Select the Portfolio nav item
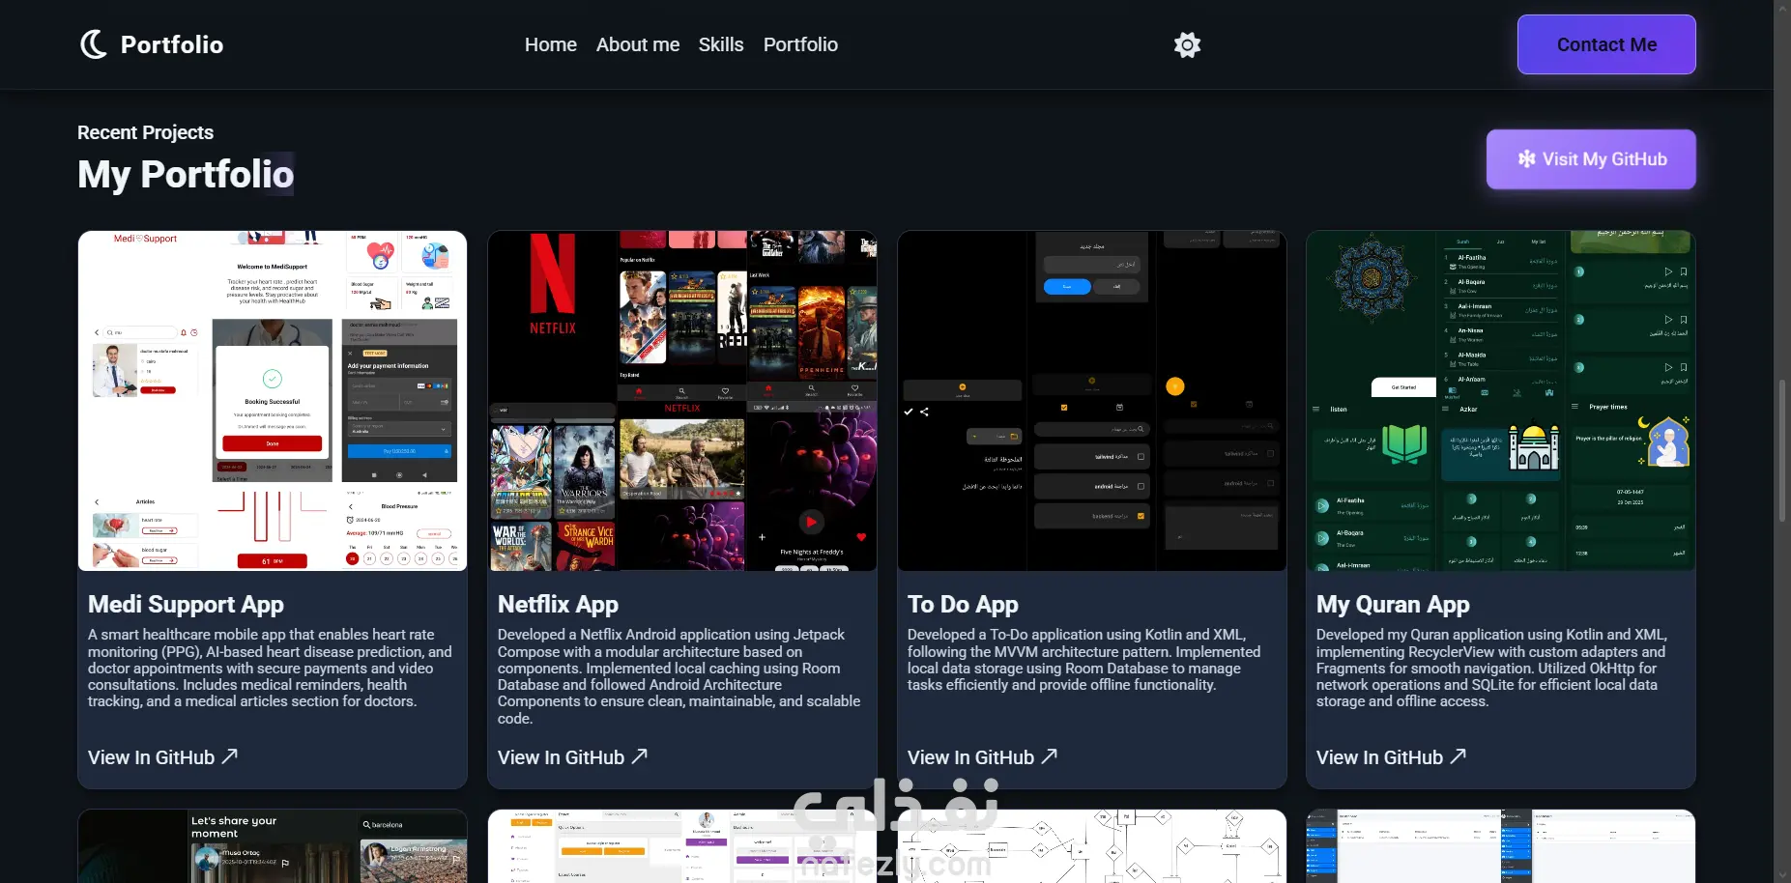This screenshot has width=1791, height=883. tap(800, 44)
